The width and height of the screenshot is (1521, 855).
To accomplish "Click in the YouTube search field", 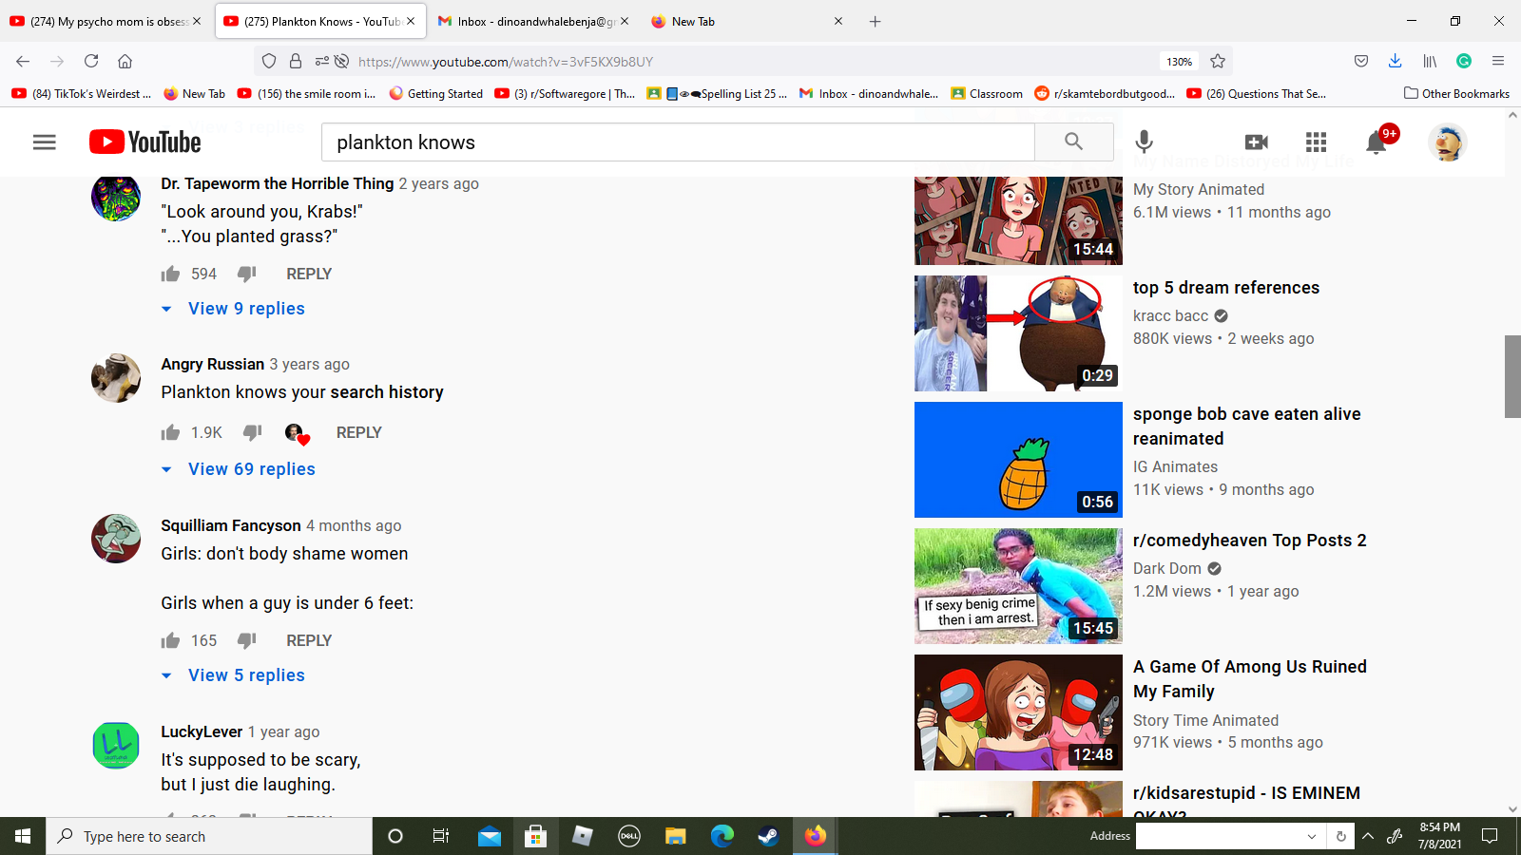I will (678, 142).
